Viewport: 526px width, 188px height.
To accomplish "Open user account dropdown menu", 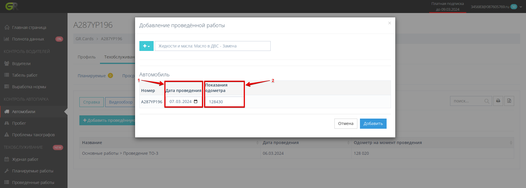I will (520, 7).
